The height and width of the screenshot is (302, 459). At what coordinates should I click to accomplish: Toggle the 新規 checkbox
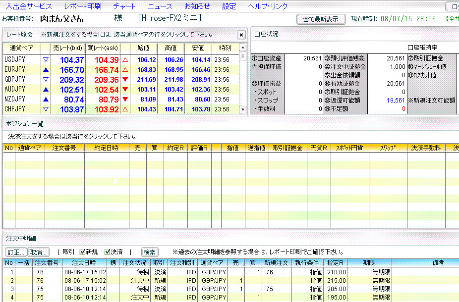pyautogui.click(x=83, y=252)
